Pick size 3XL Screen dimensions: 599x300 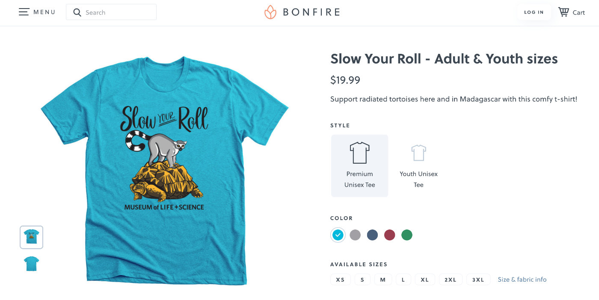[478, 279]
